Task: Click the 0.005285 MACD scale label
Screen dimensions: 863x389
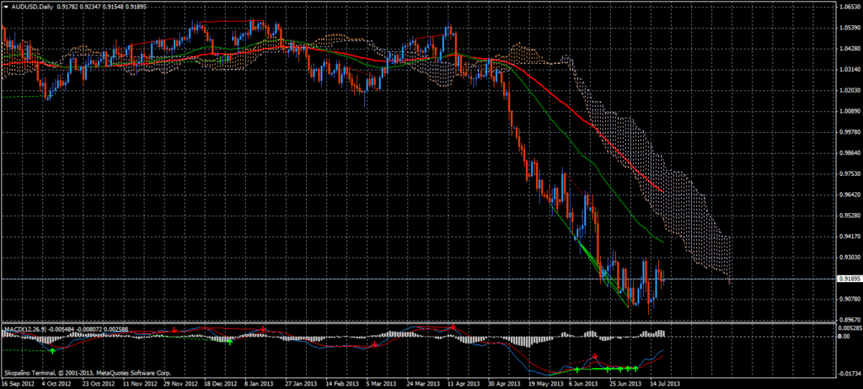Action: coord(850,328)
